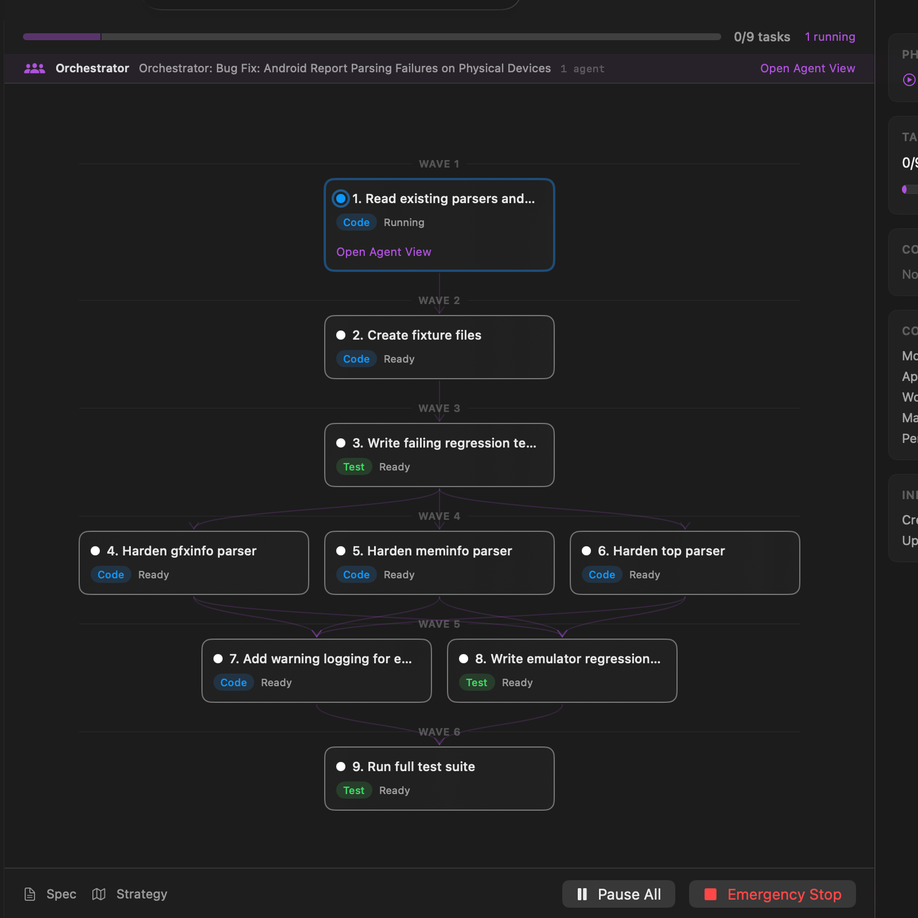
Task: Select the 5. Harden meminfo parser card
Action: [439, 563]
